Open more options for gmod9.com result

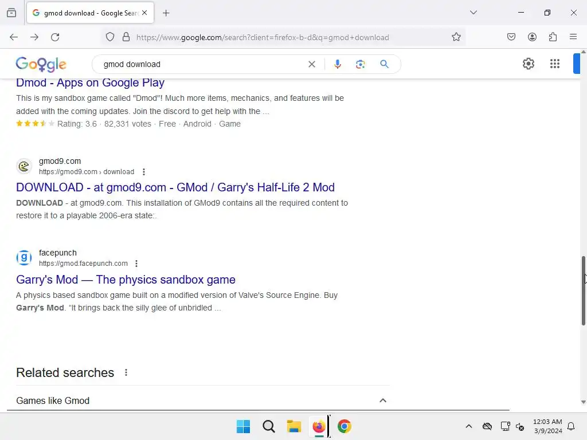(144, 172)
